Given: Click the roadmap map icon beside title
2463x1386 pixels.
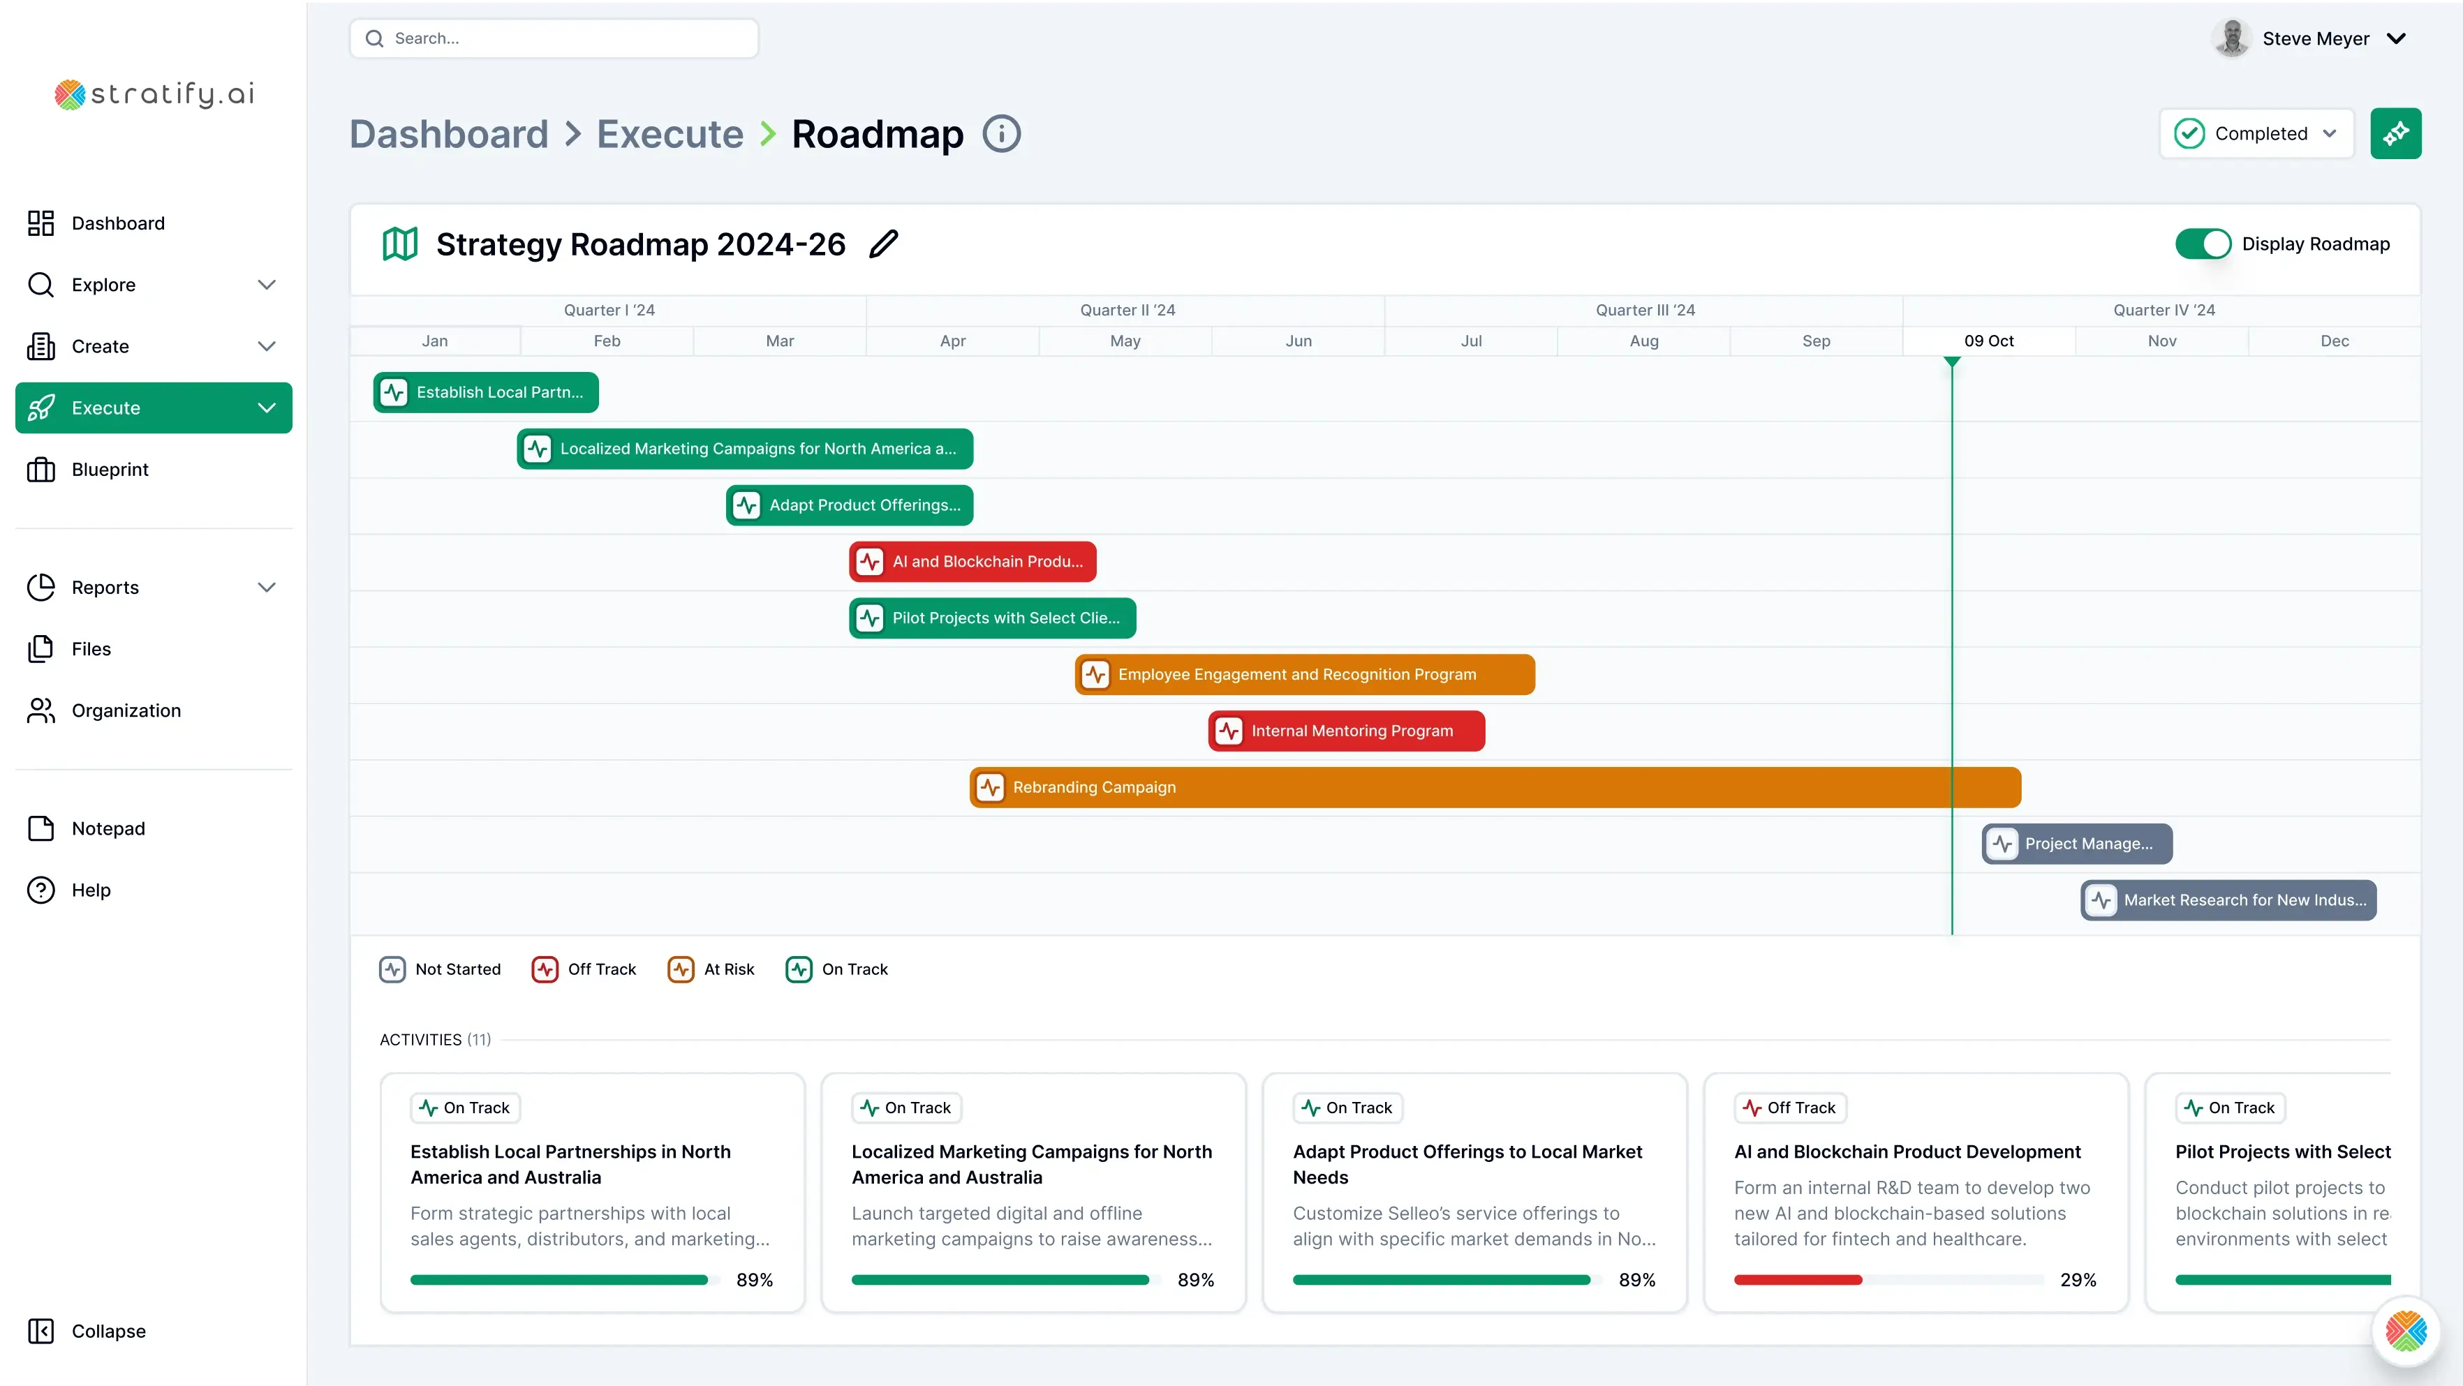Looking at the screenshot, I should click(399, 244).
